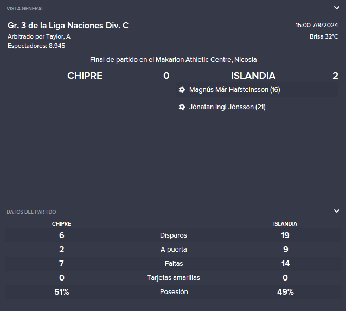Open Jónatan Ingi Jónsson player link

tap(227, 107)
